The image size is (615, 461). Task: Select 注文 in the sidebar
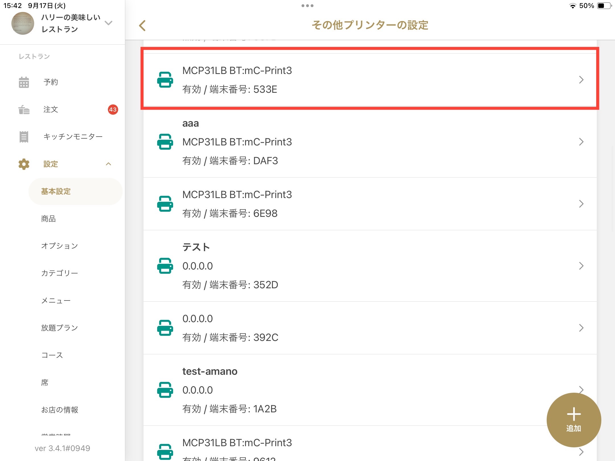coord(51,110)
